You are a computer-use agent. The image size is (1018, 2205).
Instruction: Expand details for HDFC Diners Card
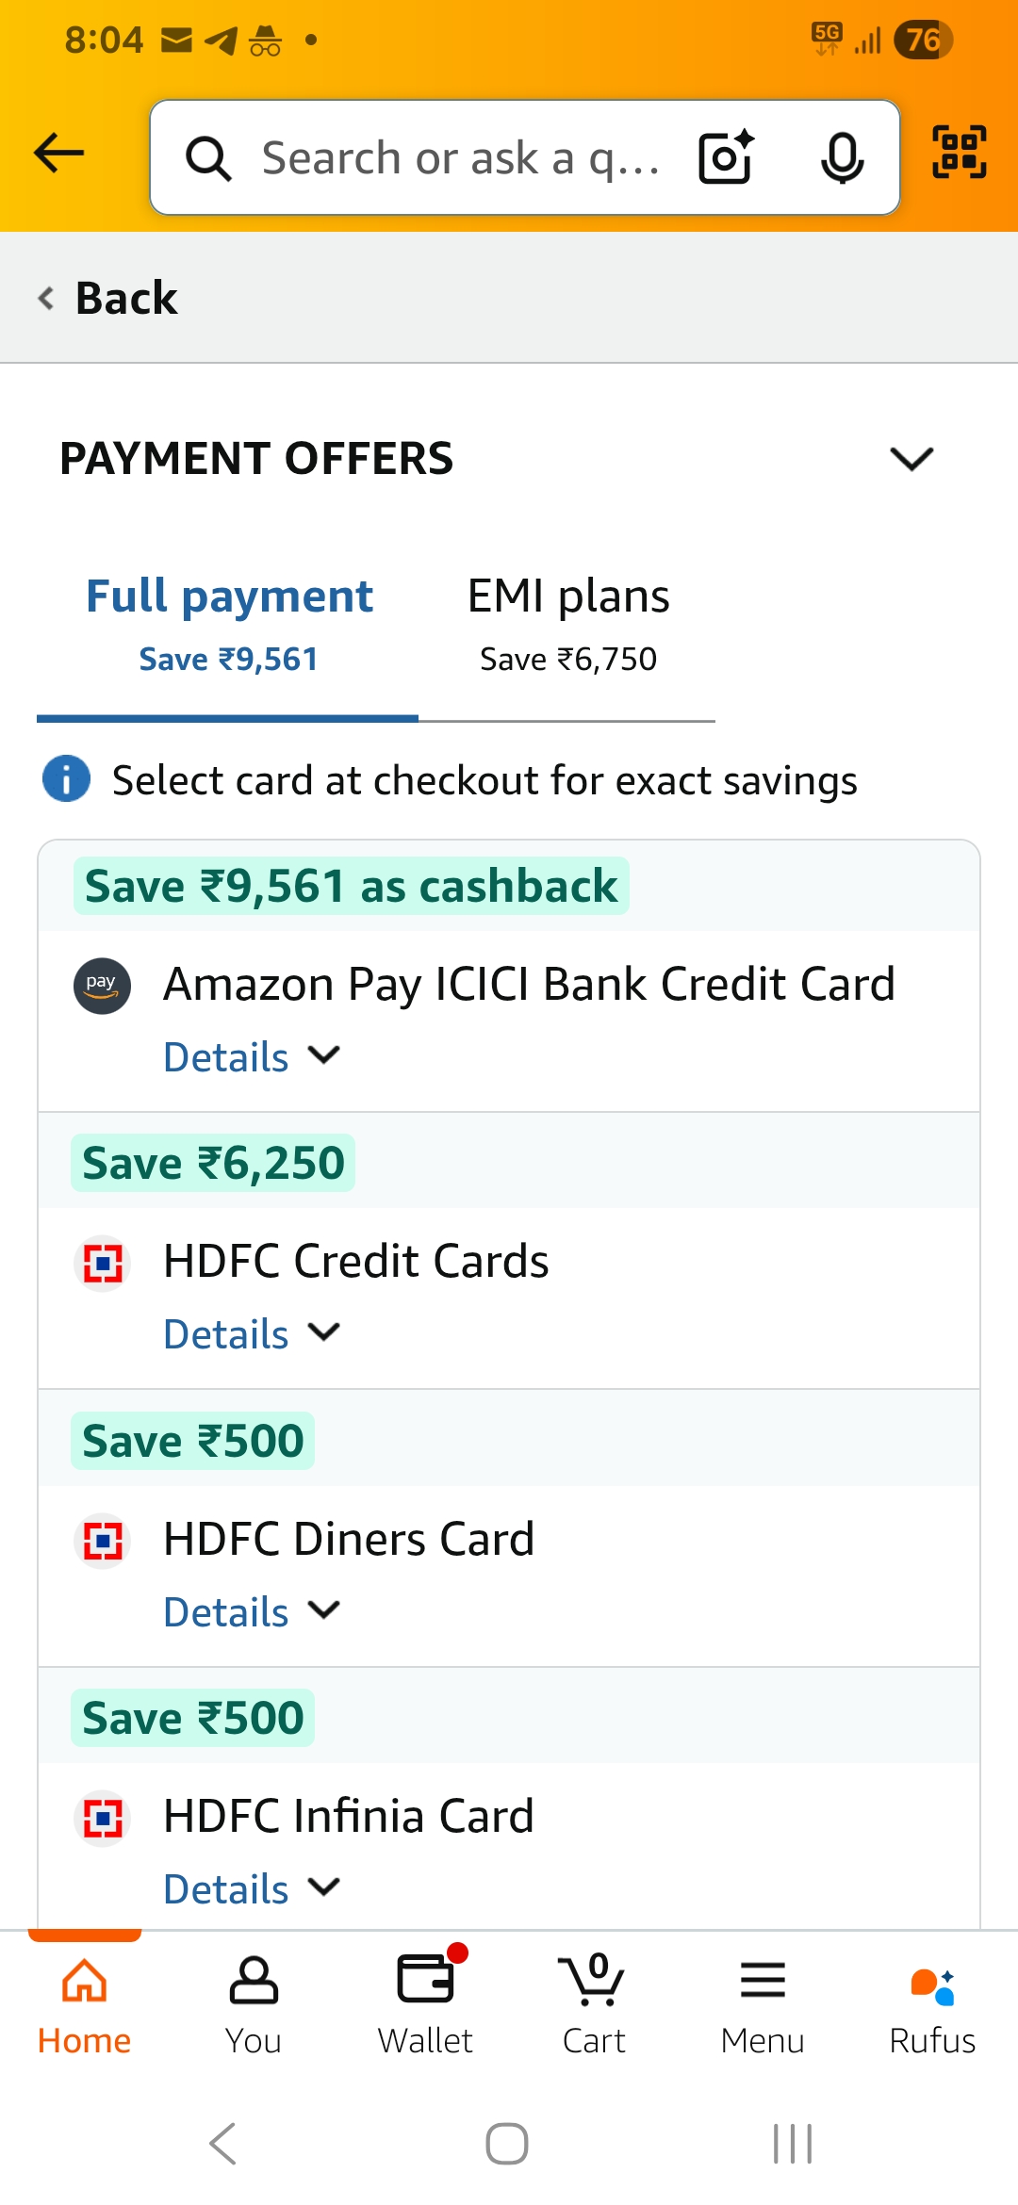click(251, 1612)
